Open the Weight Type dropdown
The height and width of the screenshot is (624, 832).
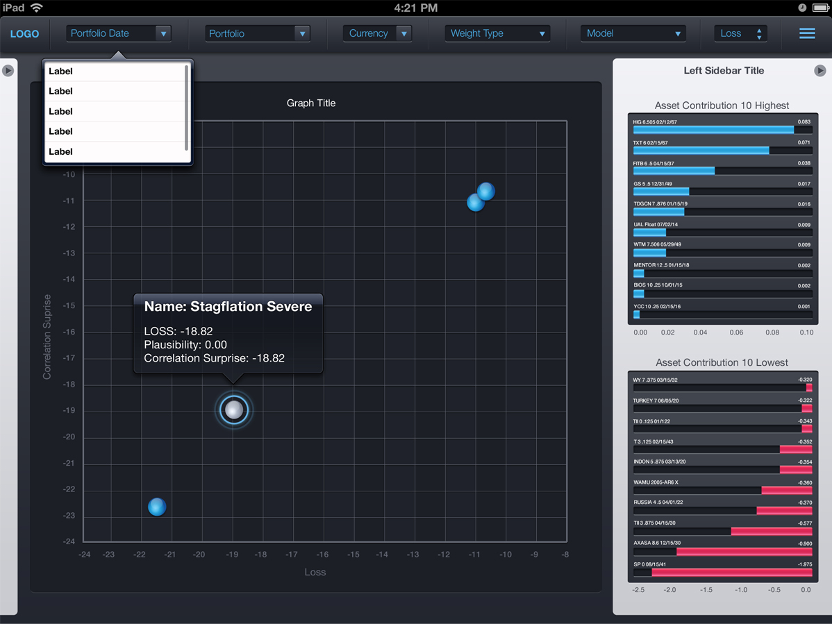tap(497, 33)
